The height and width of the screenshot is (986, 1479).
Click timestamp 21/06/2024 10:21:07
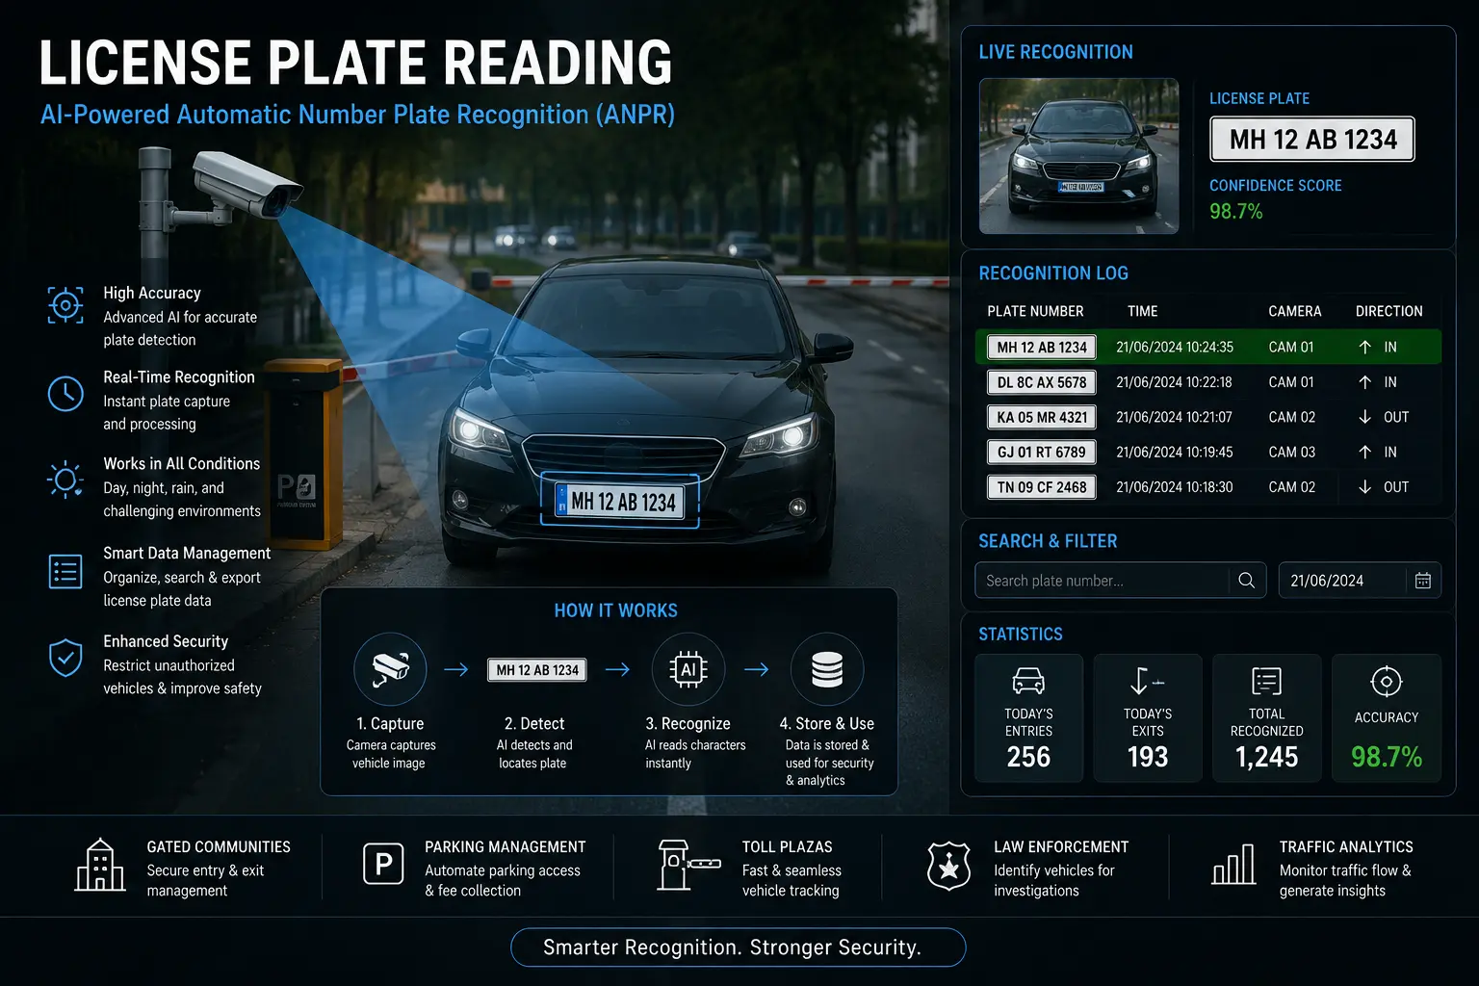click(x=1175, y=417)
